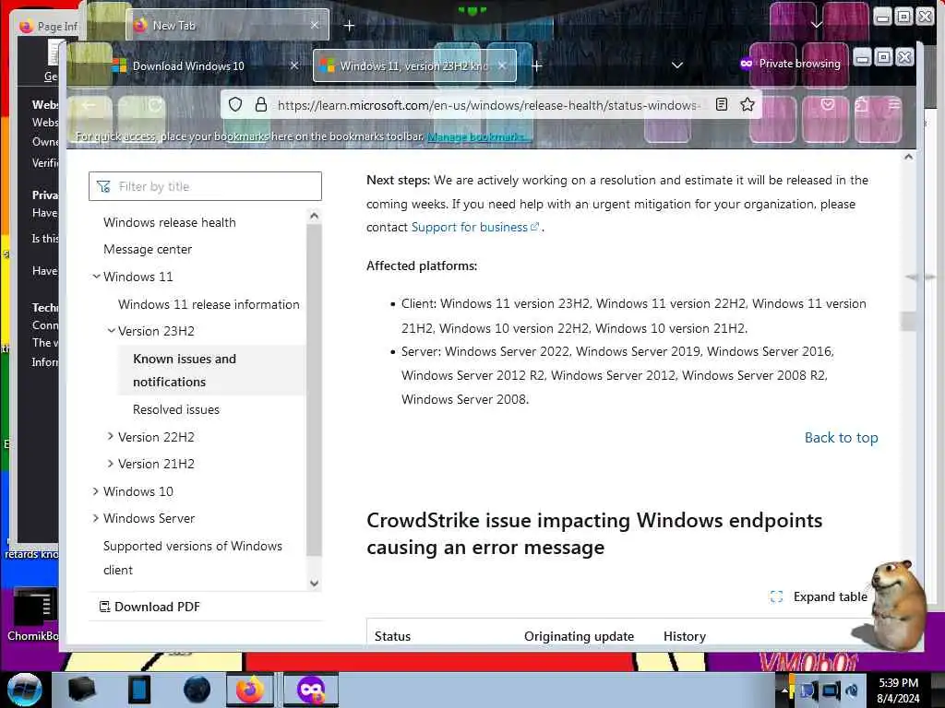This screenshot has height=708, width=945.
Task: Click the black box taskbar icon
Action: pos(82,690)
